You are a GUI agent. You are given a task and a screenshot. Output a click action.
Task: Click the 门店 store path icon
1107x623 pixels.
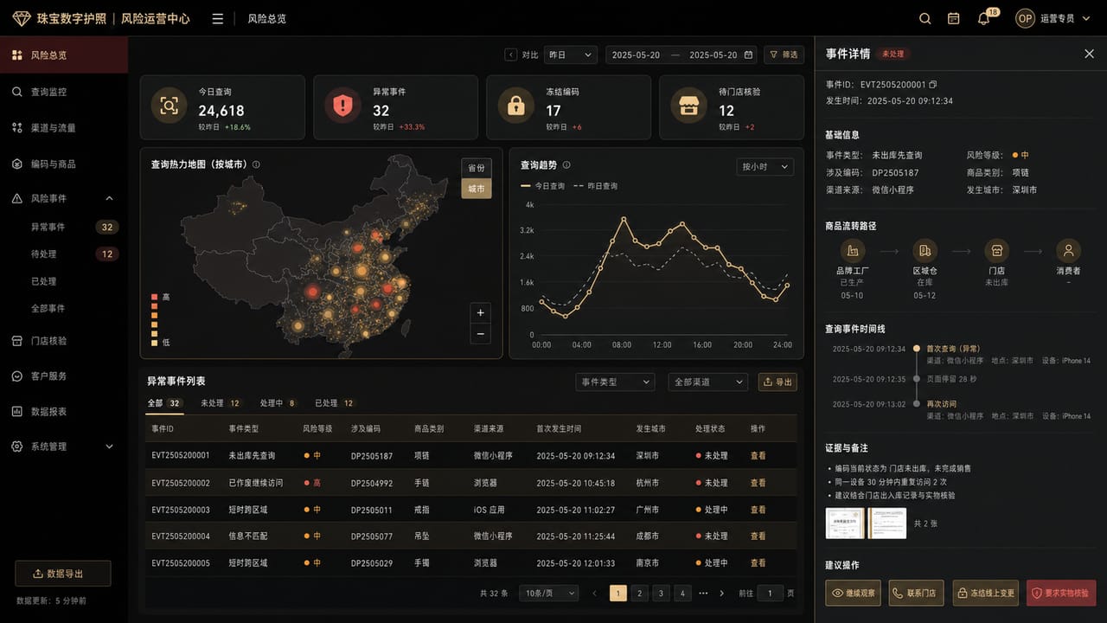(996, 251)
